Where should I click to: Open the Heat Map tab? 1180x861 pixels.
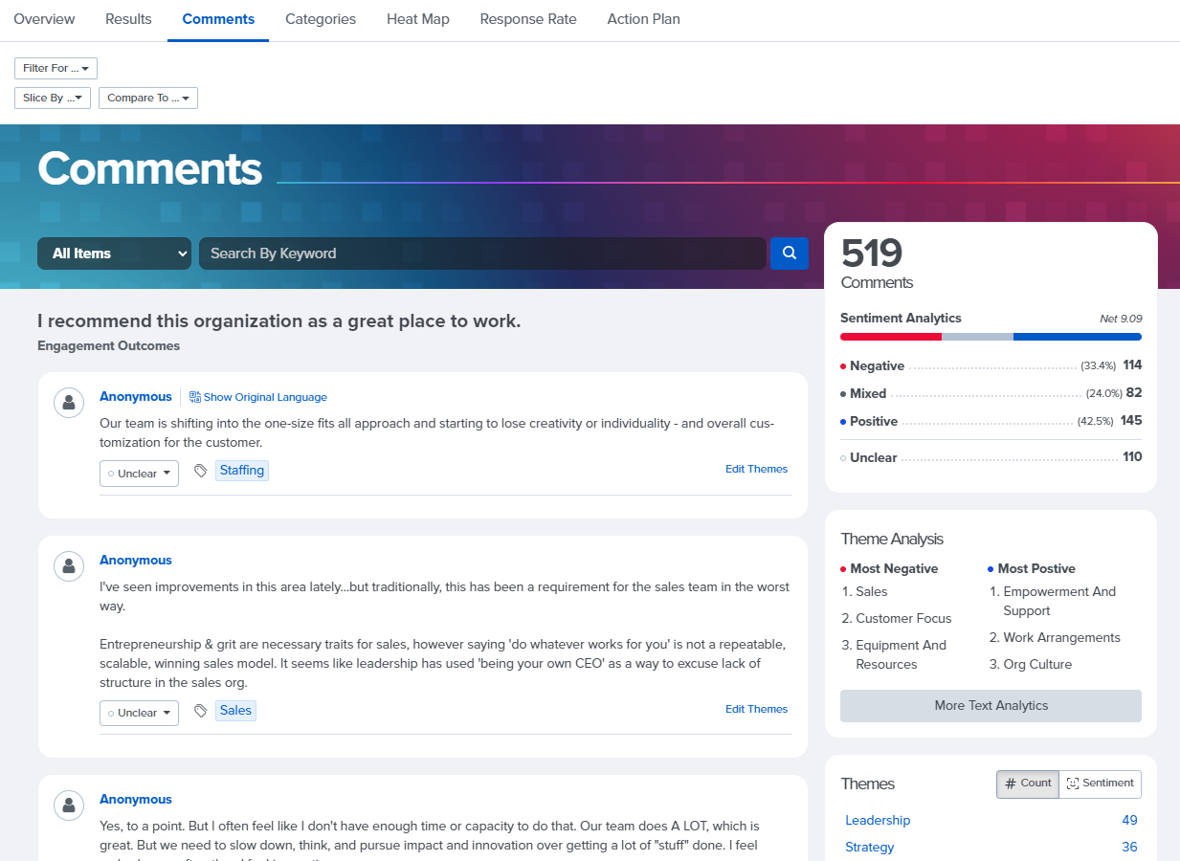418,19
